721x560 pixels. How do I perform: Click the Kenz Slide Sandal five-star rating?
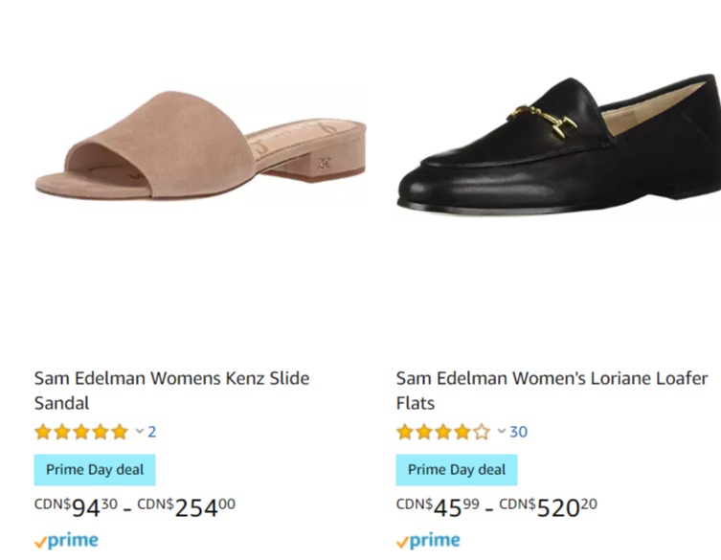(x=81, y=432)
